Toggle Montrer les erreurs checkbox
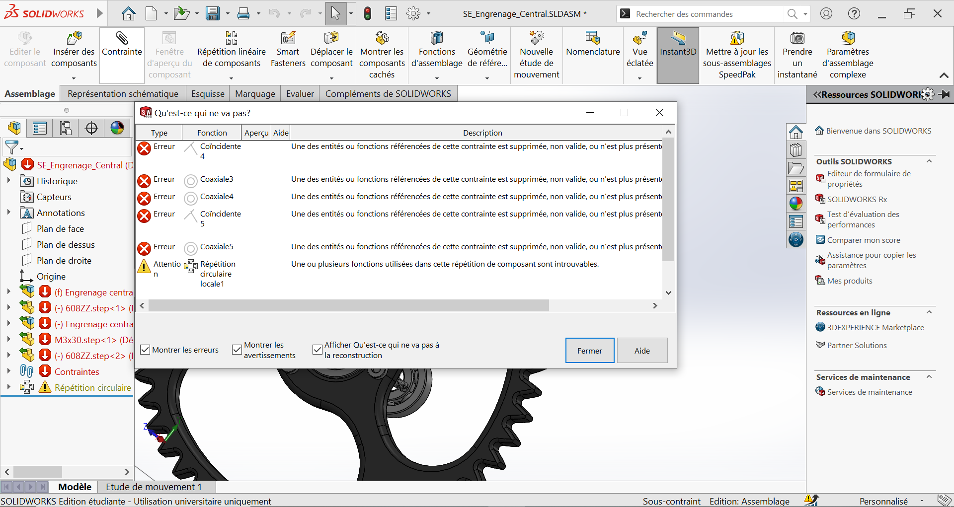Viewport: 954px width, 507px height. (145, 350)
